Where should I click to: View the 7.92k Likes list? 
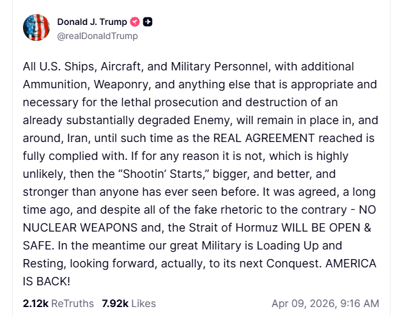click(128, 303)
